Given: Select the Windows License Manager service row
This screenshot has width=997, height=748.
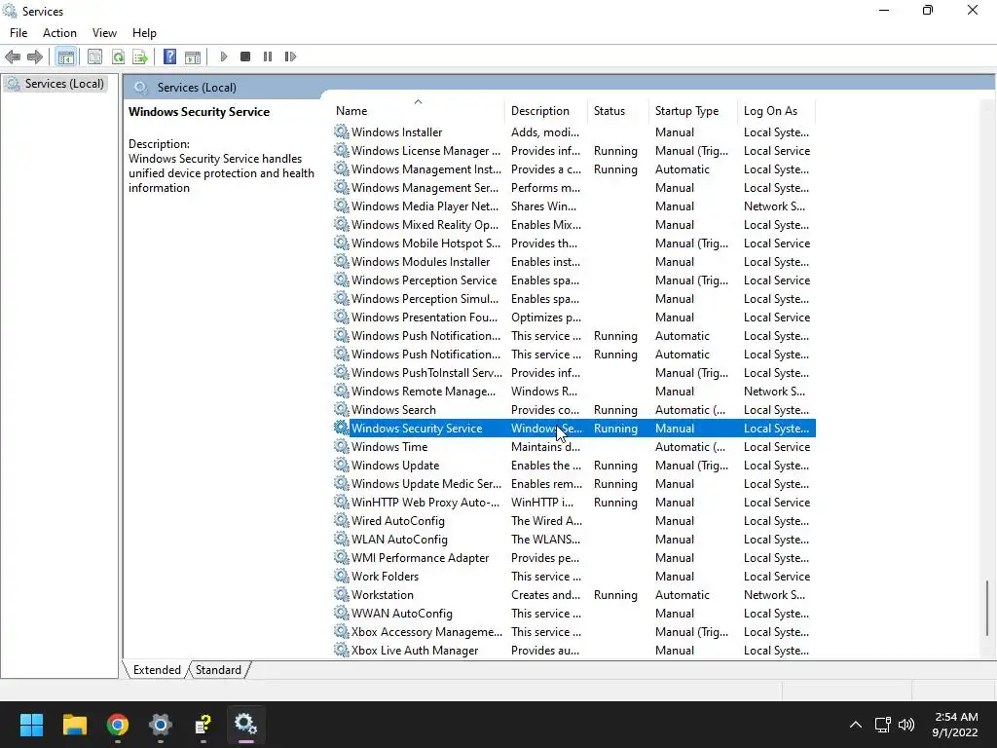Looking at the screenshot, I should click(574, 151).
